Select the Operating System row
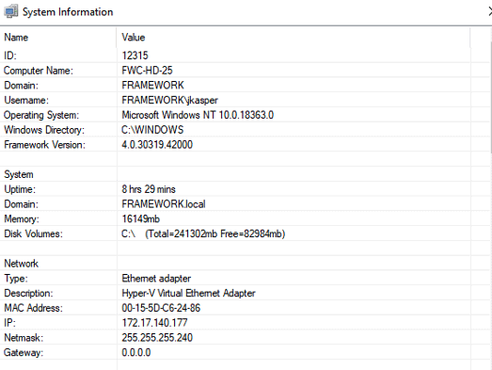492x370 pixels. [x=235, y=115]
